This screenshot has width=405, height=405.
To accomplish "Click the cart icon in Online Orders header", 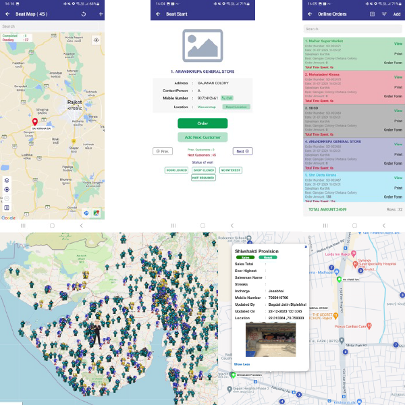I will coord(383,14).
